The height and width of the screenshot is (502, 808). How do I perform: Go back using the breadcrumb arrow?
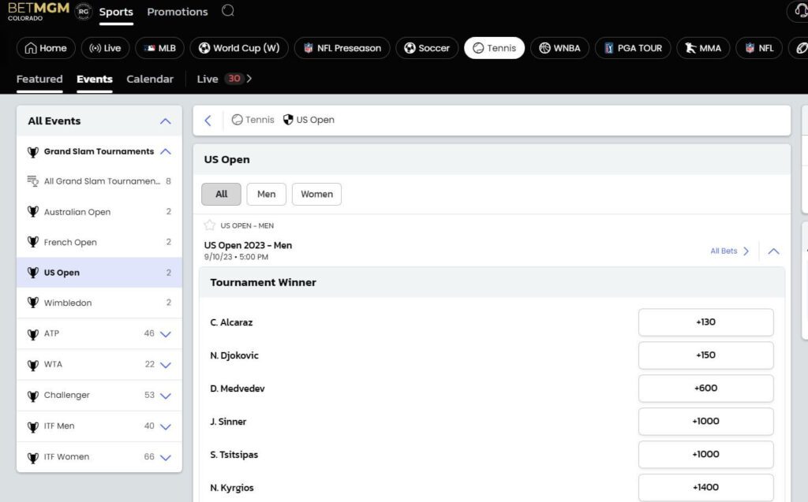208,121
